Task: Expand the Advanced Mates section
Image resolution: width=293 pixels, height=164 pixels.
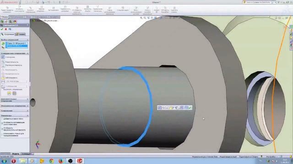Action: pos(27,99)
